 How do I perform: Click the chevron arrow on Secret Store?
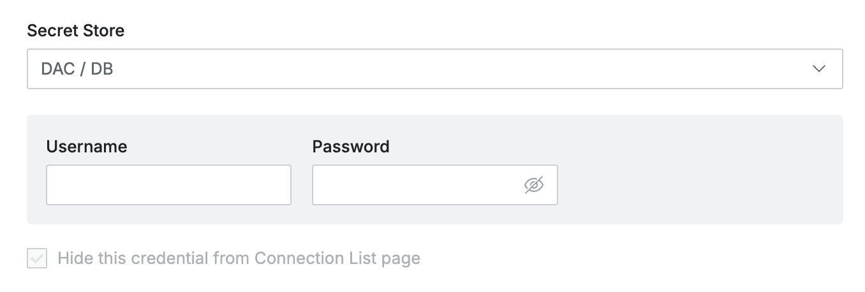click(x=819, y=69)
